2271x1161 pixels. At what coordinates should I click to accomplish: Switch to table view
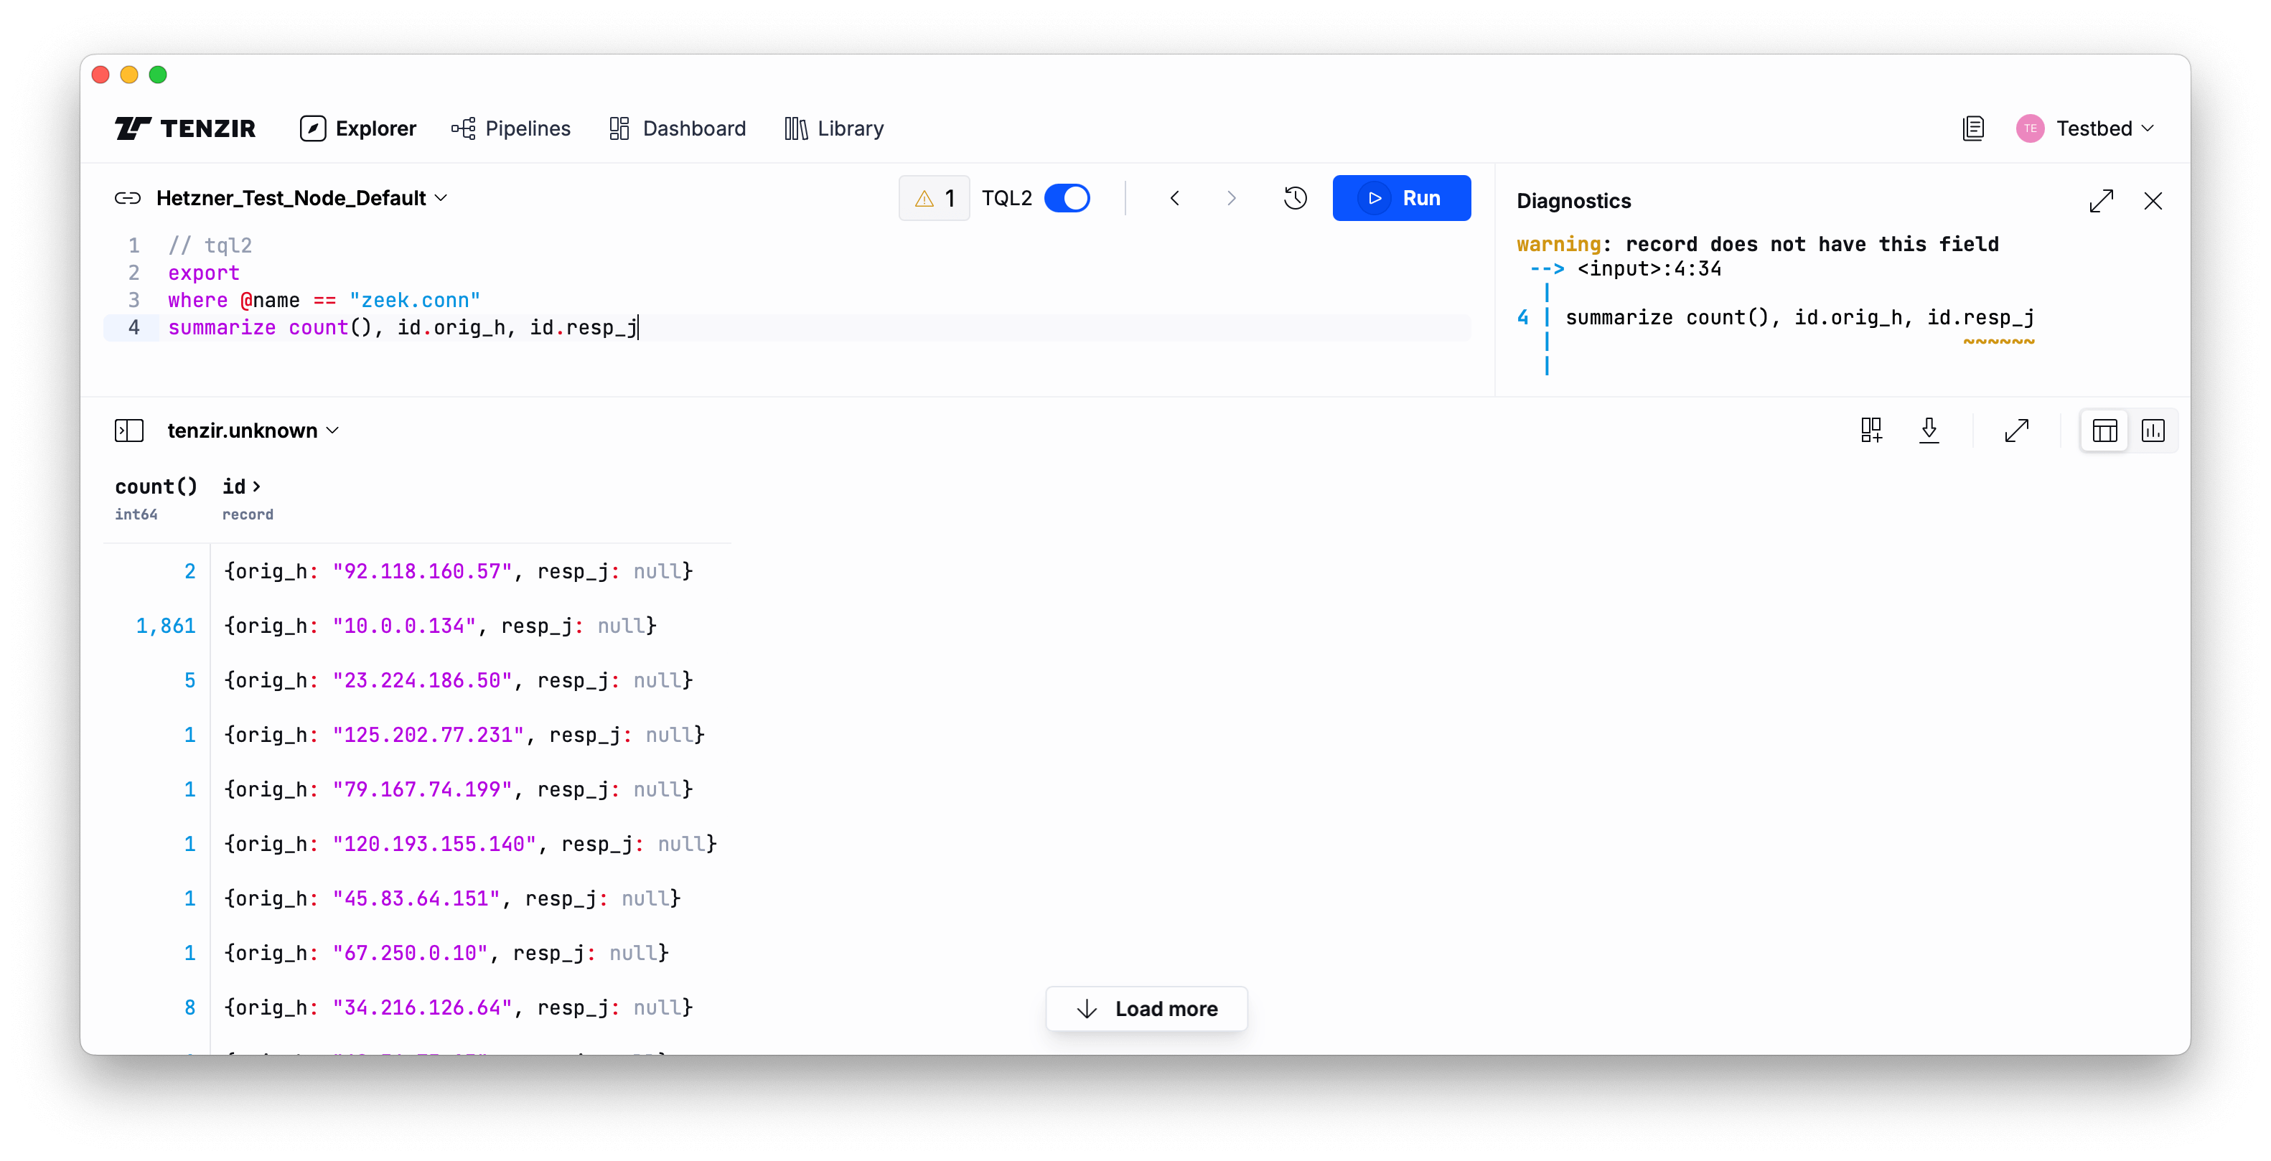[2104, 431]
